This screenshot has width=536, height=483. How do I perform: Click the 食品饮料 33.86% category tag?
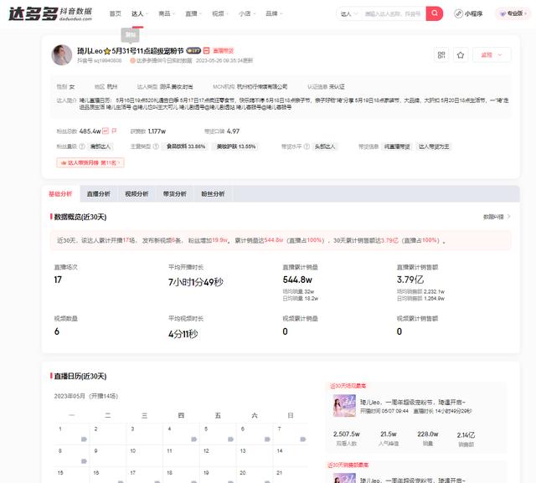click(x=186, y=146)
